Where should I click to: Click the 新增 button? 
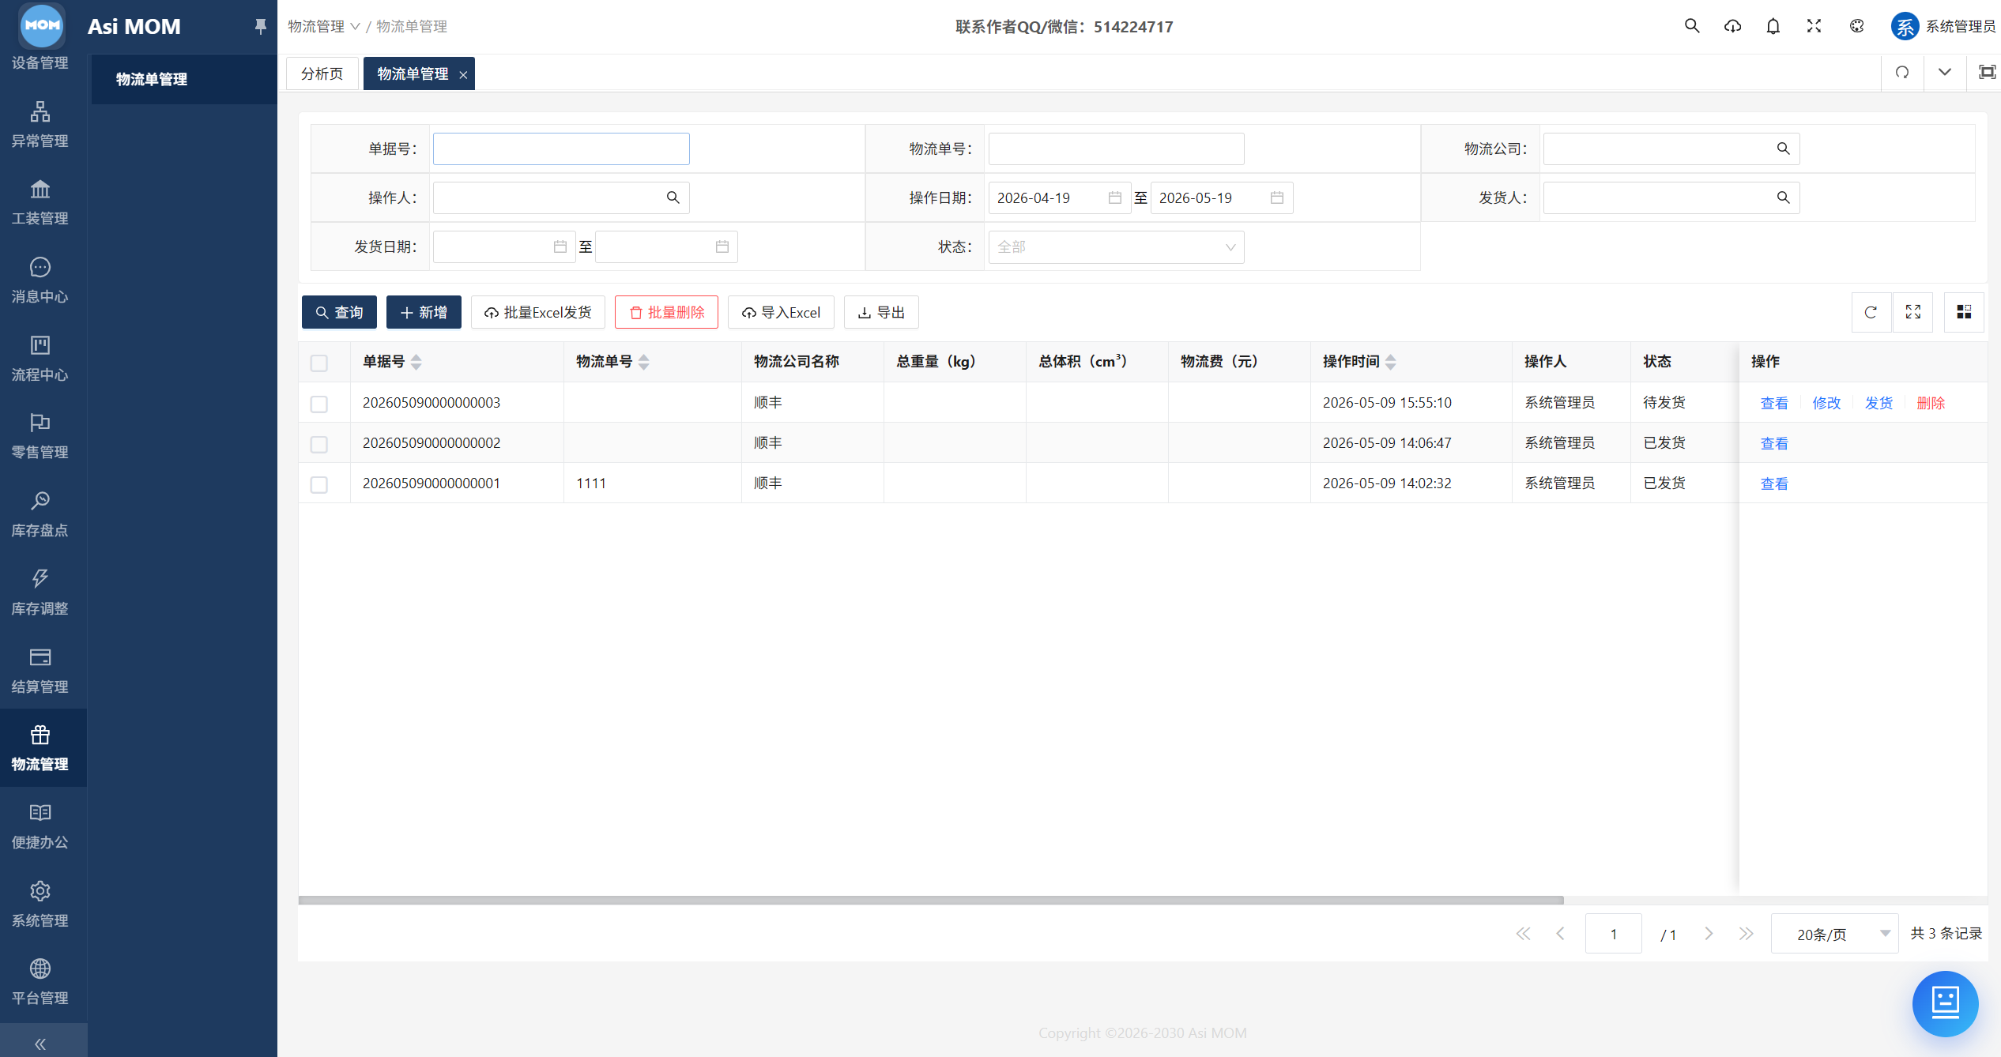pos(424,312)
